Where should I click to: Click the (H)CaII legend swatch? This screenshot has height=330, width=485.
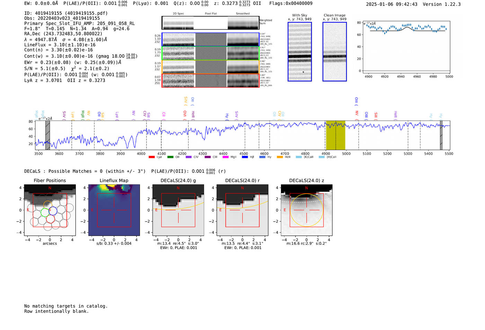pos(321,157)
